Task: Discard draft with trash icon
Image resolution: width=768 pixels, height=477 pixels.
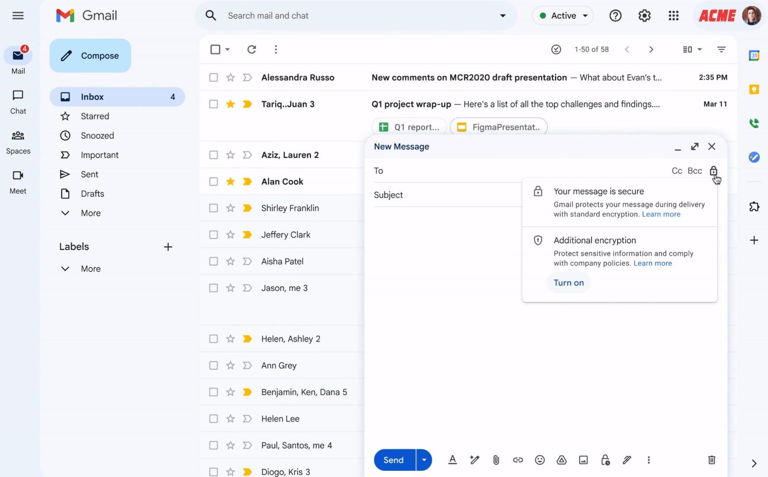Action: 711,460
